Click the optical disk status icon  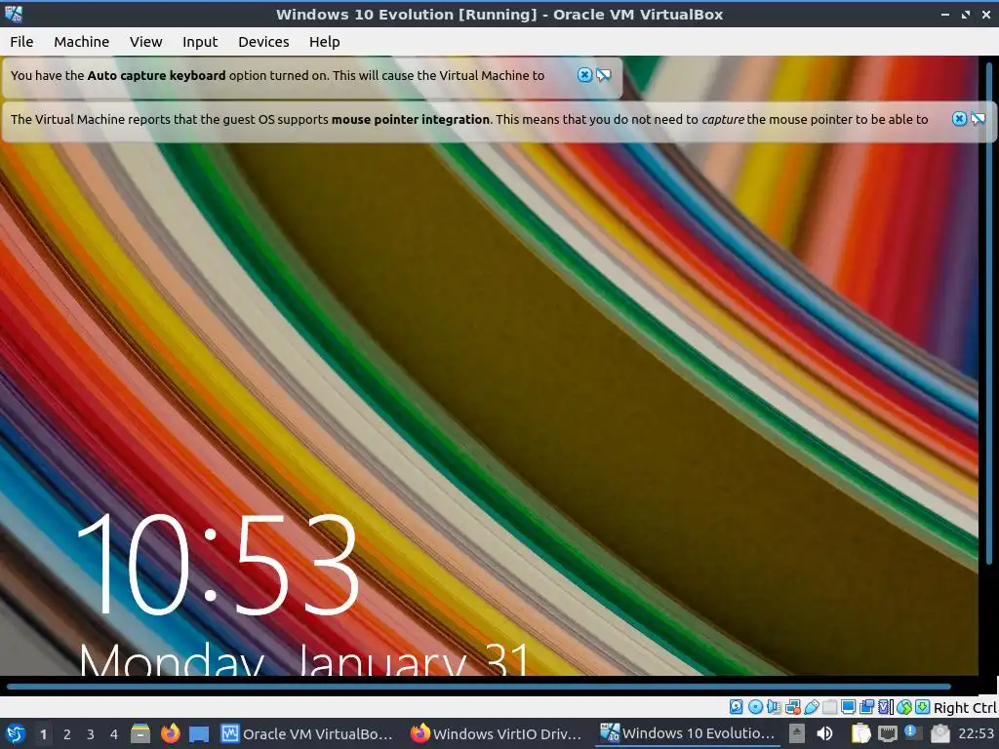click(756, 706)
